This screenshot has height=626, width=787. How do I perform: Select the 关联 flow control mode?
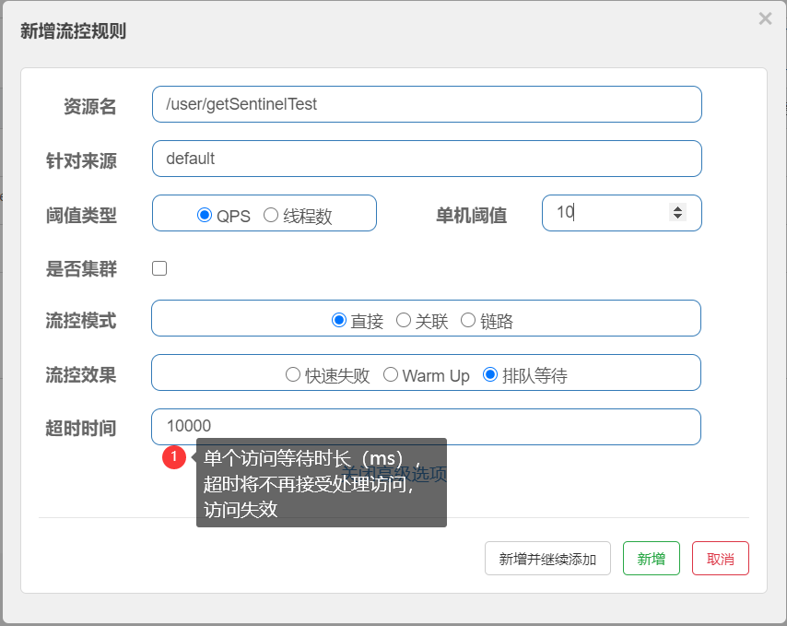403,319
